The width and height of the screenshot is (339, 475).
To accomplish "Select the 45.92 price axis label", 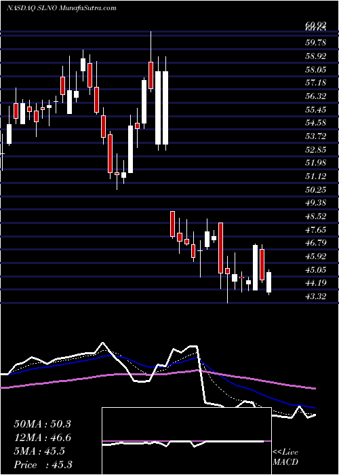I will 316,256.
